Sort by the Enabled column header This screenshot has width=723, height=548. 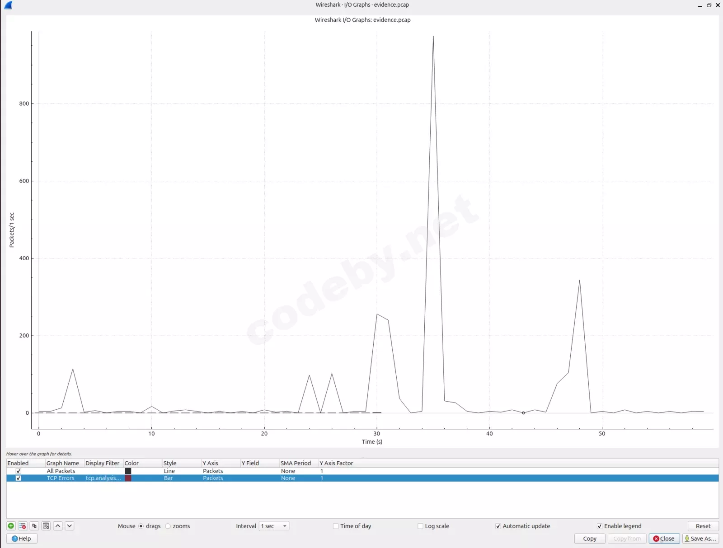pos(26,463)
